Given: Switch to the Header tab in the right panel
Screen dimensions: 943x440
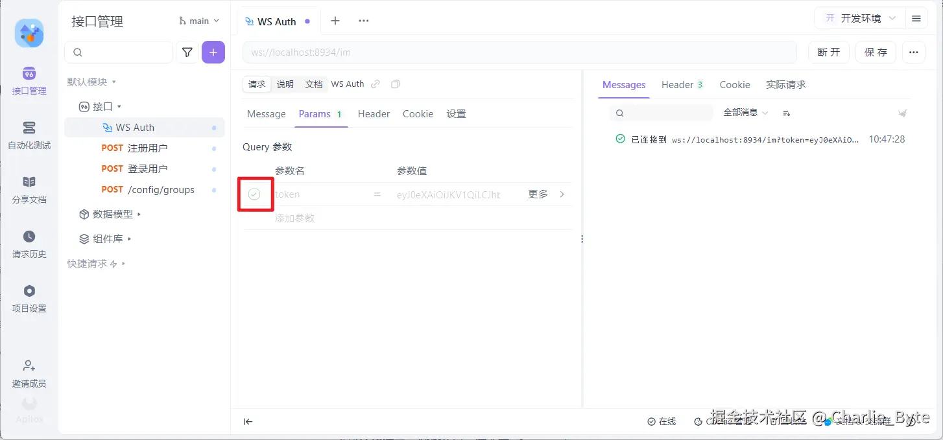Looking at the screenshot, I should 677,84.
